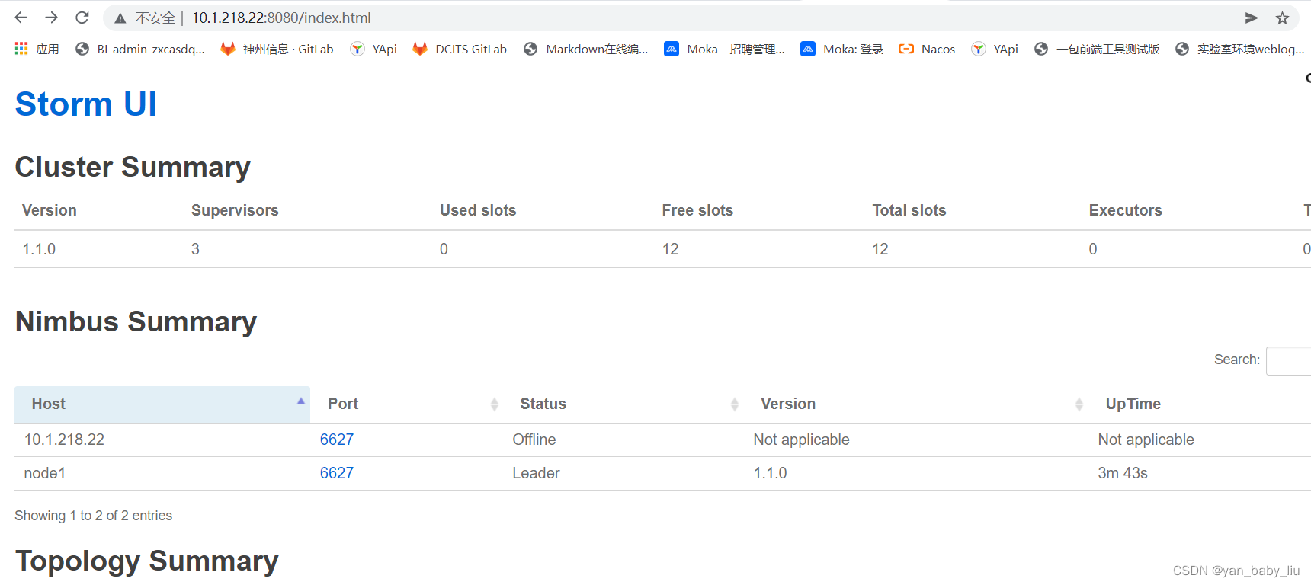This screenshot has height=585, width=1311.
Task: Click the not-secure warning icon
Action: coord(120,18)
